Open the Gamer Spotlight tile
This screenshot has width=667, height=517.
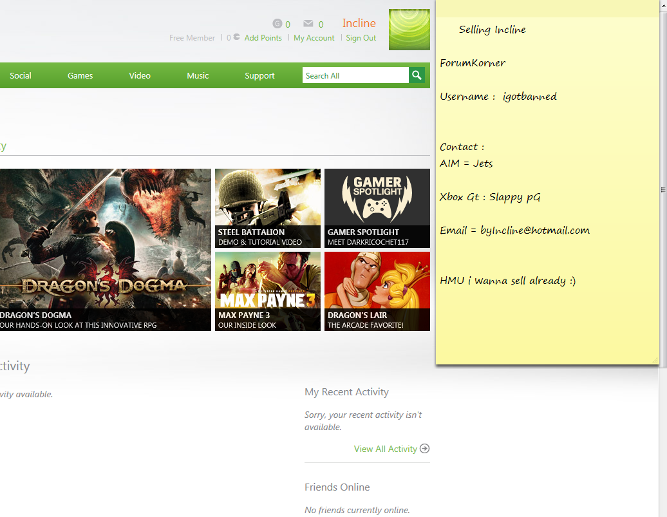point(377,208)
